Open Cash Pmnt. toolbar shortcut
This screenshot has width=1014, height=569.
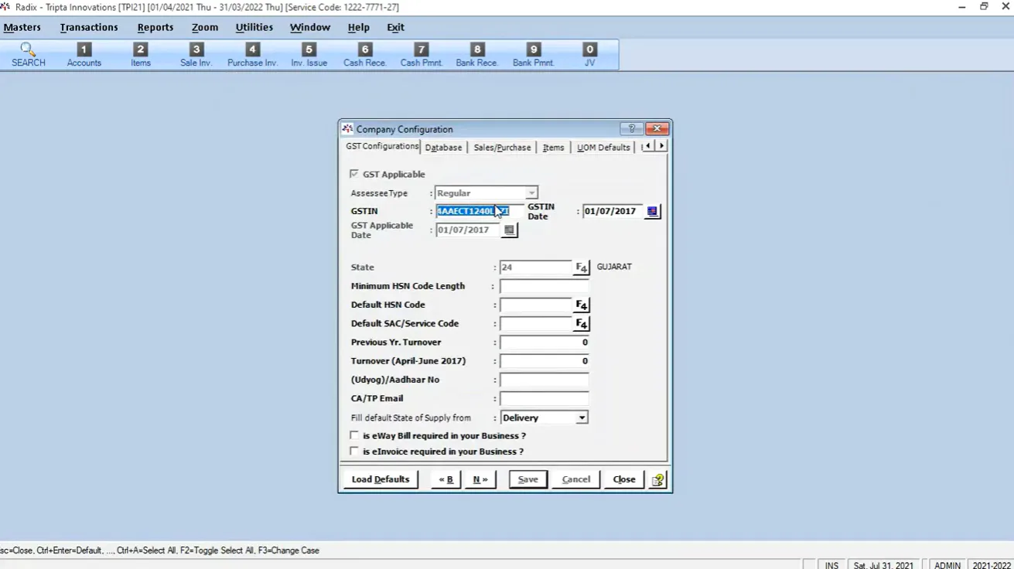coord(422,55)
